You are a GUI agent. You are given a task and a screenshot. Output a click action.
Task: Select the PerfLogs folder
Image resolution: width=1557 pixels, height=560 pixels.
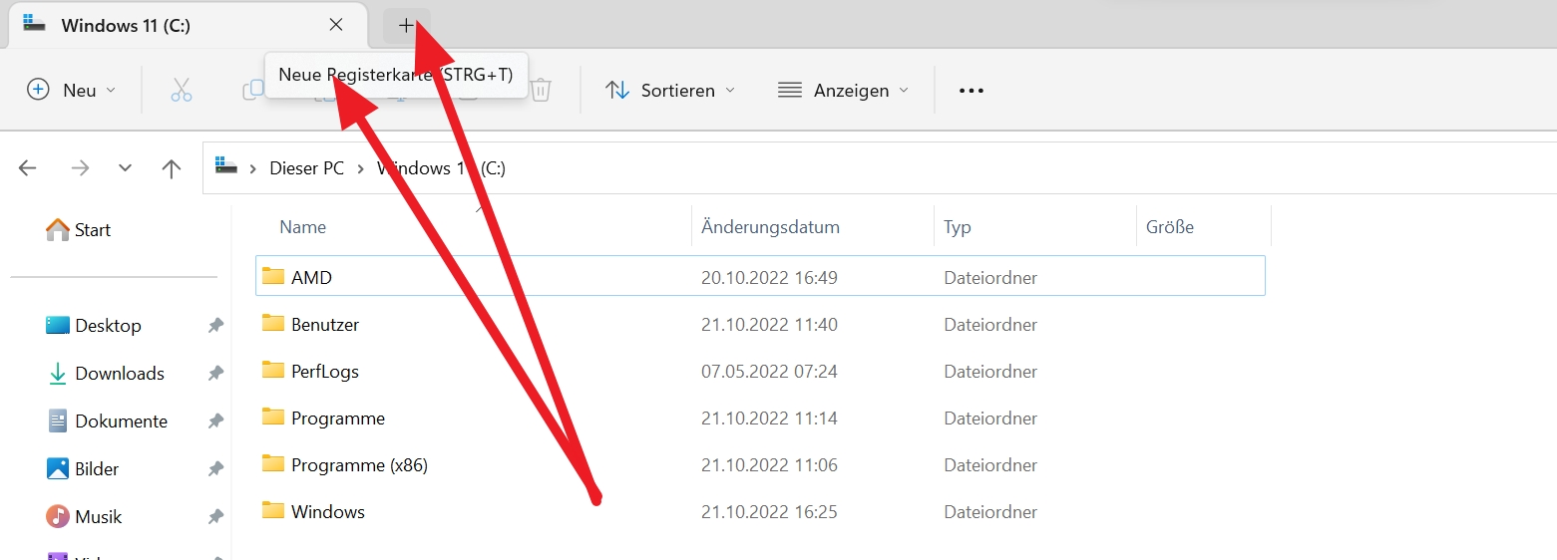(x=760, y=371)
